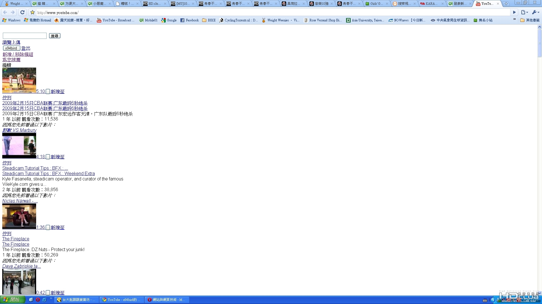Open a new tab with the plus button
The width and height of the screenshot is (542, 304).
(506, 4)
